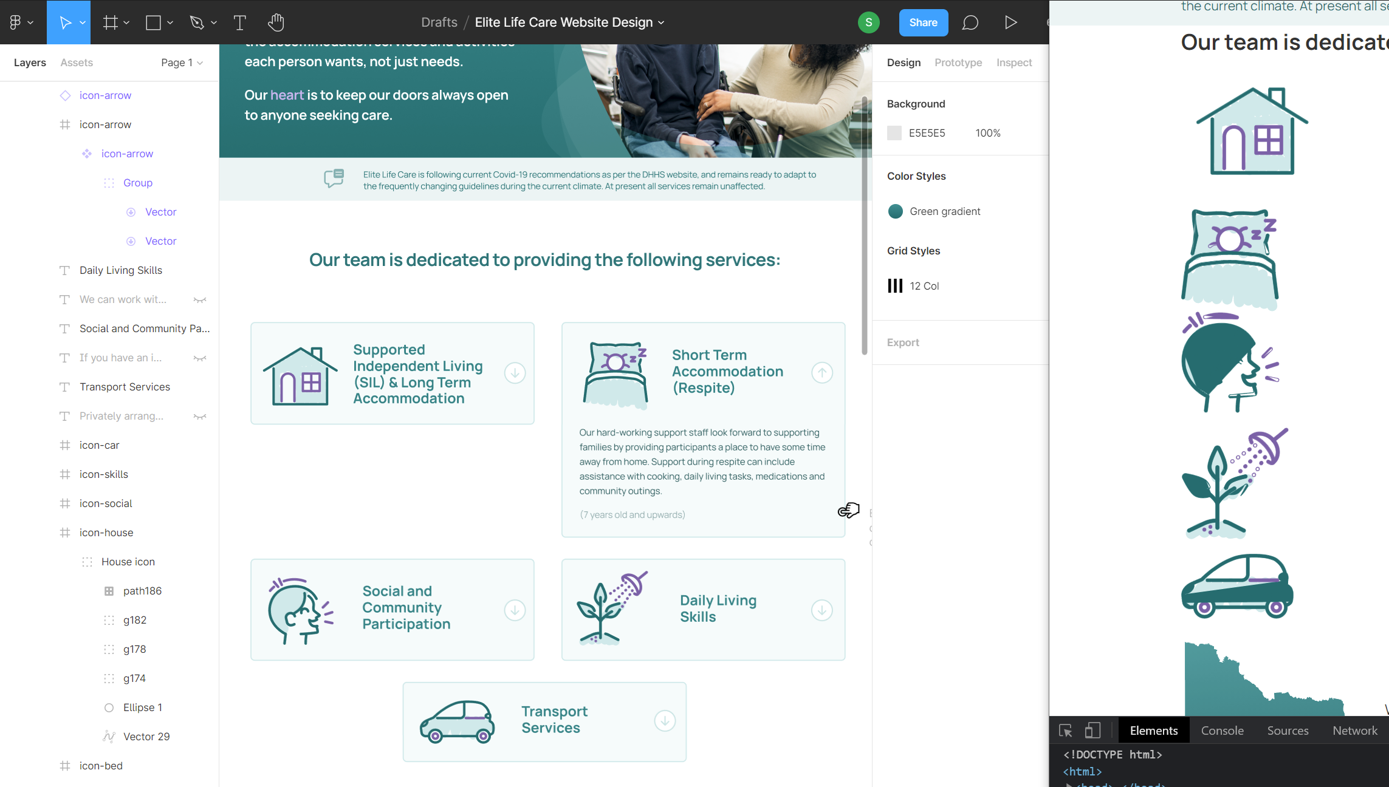Toggle visibility of 'If you have an i...' layer
Screen dimensions: 1389x787
[x=200, y=358]
